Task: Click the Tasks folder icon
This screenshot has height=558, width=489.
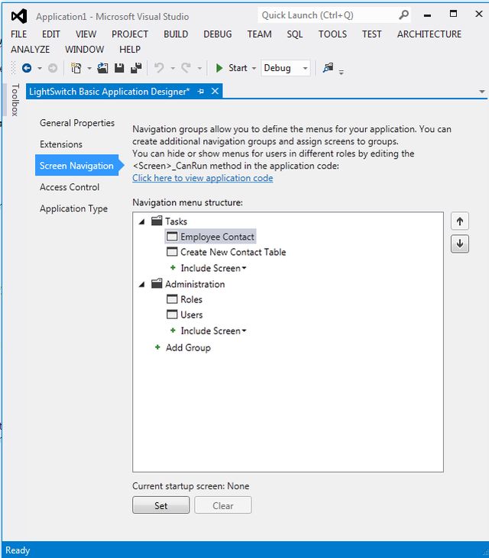Action: click(157, 221)
